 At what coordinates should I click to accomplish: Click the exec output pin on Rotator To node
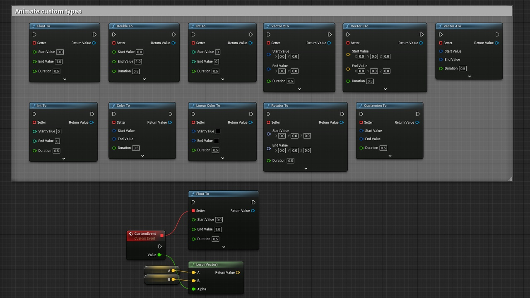click(x=342, y=114)
